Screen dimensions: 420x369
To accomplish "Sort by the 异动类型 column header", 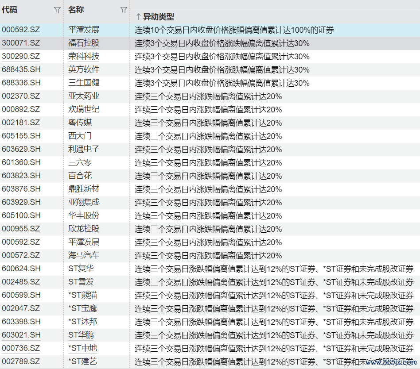I will [x=158, y=17].
